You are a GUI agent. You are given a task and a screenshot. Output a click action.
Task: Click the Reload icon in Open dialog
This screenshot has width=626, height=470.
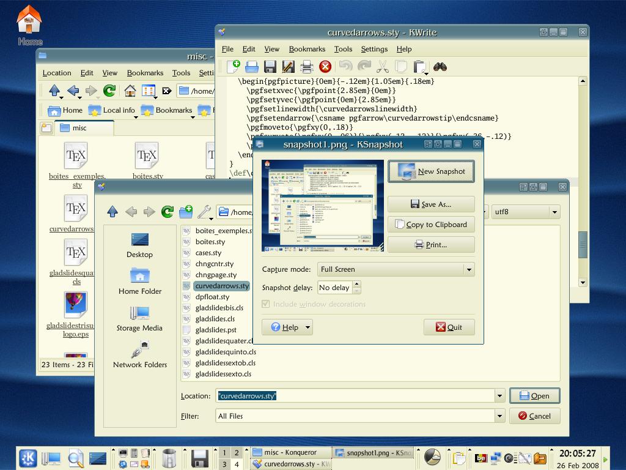(x=168, y=211)
